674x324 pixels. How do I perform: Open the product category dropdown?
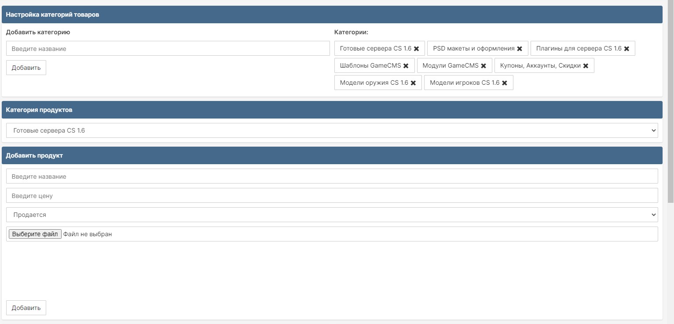coord(332,130)
